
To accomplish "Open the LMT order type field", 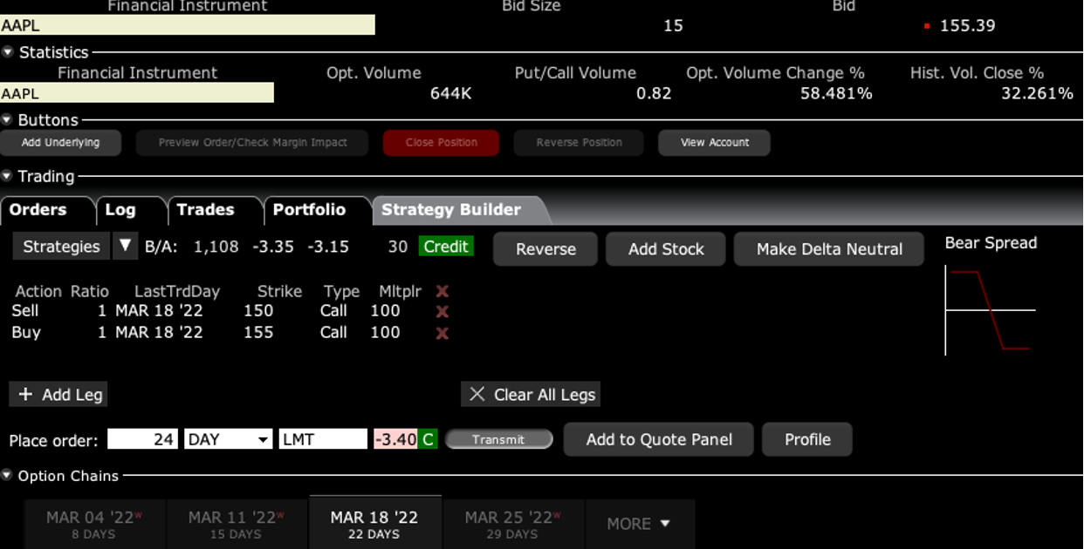I will pyautogui.click(x=323, y=439).
